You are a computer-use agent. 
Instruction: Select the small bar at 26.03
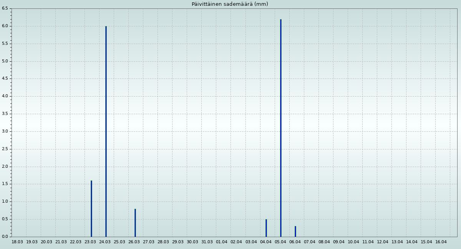tap(135, 223)
